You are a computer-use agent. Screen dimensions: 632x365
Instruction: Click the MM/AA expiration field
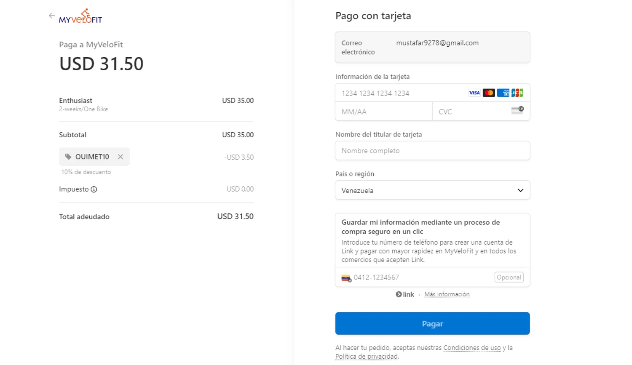point(383,112)
